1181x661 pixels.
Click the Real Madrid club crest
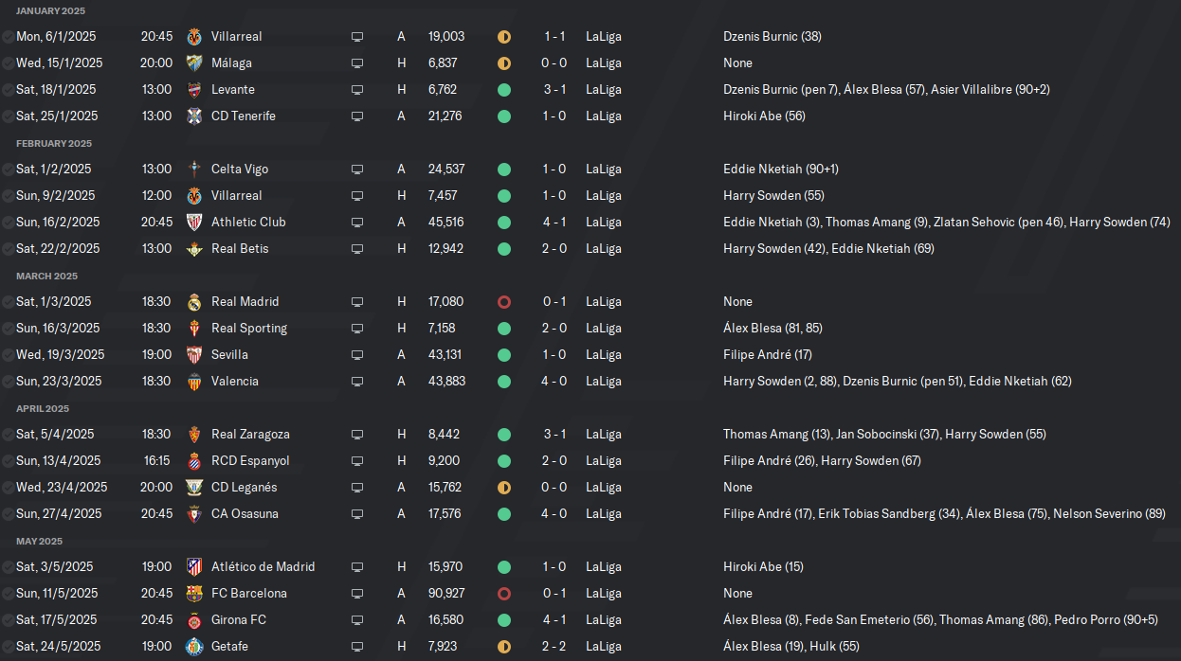194,301
